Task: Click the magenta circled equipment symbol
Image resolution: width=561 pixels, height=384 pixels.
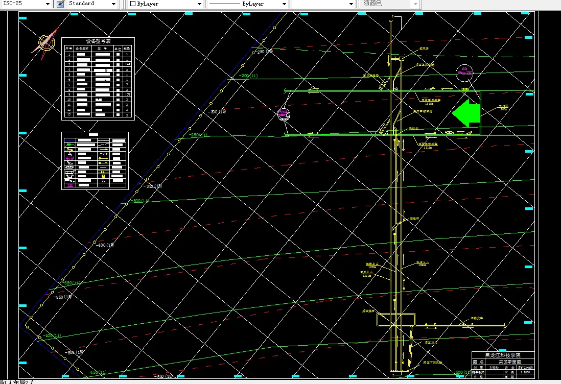Action: point(284,114)
